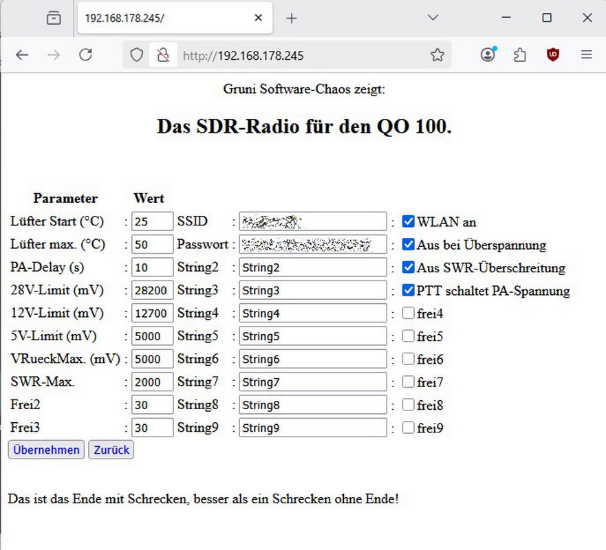The width and height of the screenshot is (606, 550).
Task: Enable the frei4 checkbox
Action: [x=408, y=313]
